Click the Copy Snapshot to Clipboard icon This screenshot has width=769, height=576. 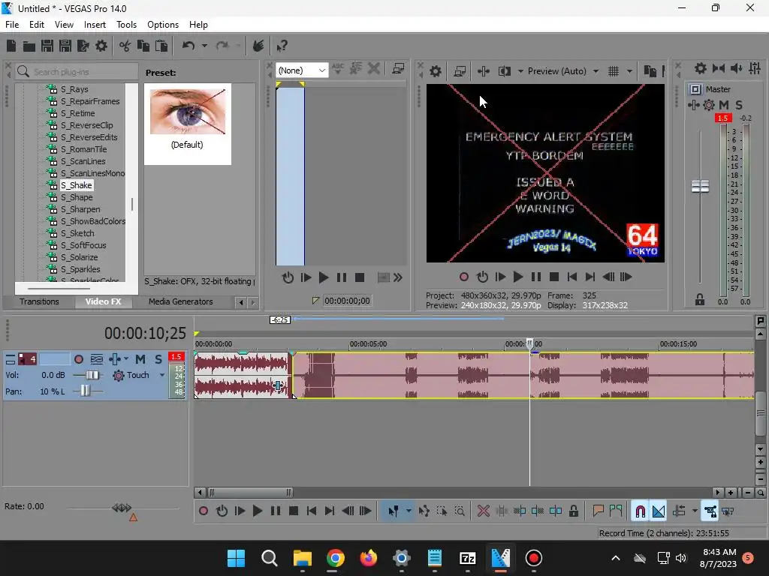tap(650, 71)
